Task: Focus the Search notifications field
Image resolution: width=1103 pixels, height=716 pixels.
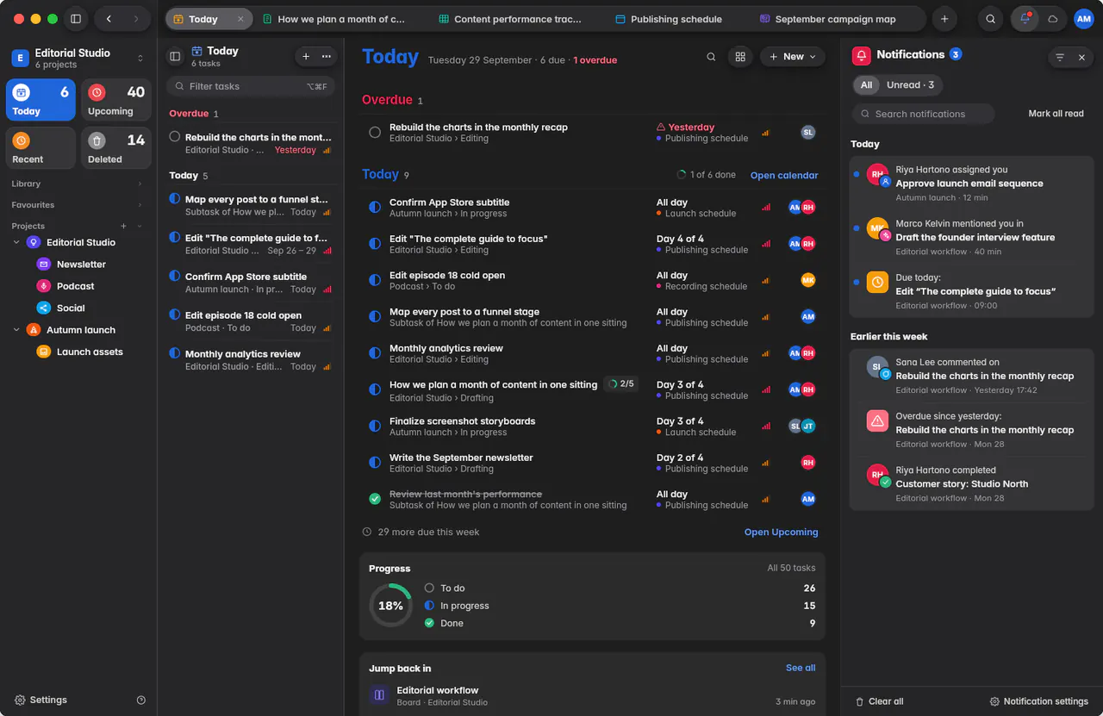Action: (x=923, y=114)
